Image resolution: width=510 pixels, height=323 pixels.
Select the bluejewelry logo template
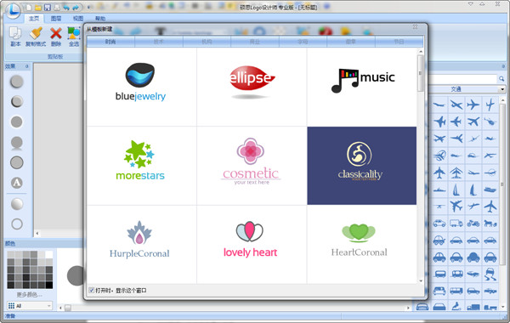click(141, 88)
